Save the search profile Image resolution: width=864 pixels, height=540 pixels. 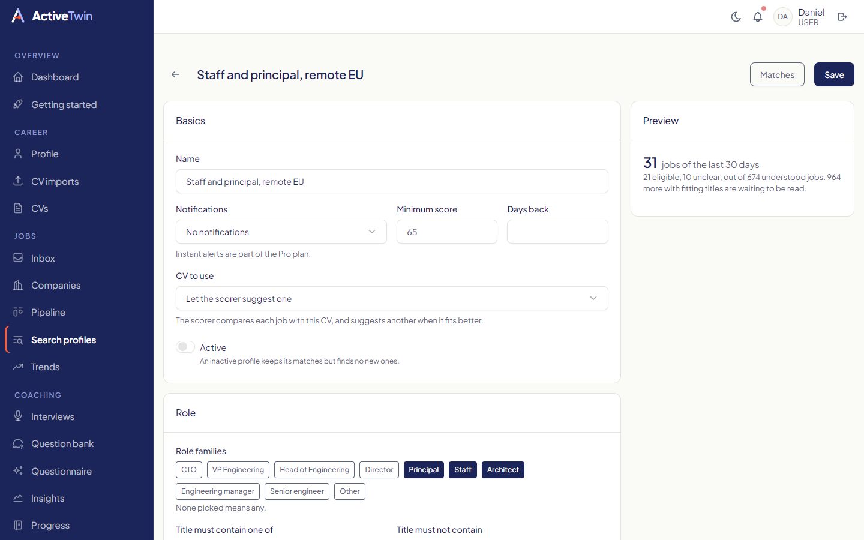(x=834, y=74)
